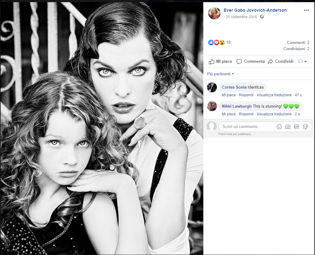Translate Nikki Lawburgh's comment
The height and width of the screenshot is (255, 315).
coord(274,114)
